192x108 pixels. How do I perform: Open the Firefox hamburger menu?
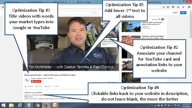click(x=189, y=7)
